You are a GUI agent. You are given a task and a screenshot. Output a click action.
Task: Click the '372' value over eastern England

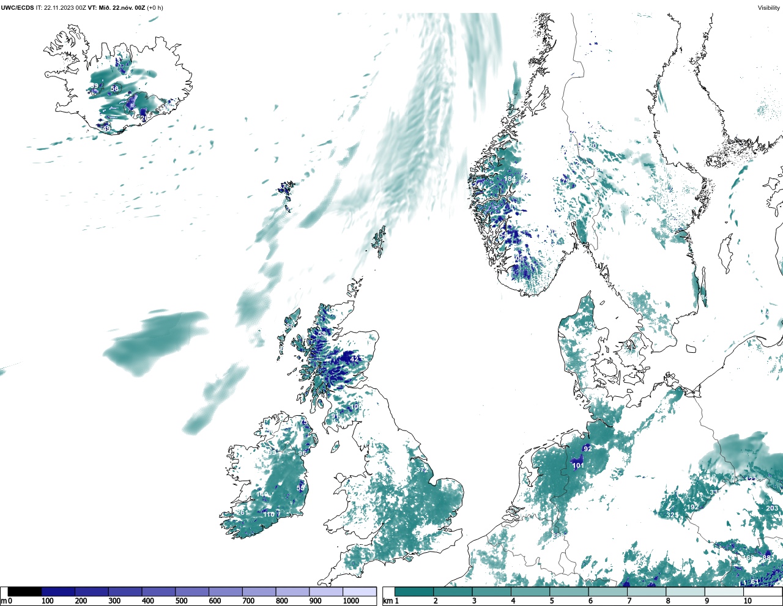pyautogui.click(x=421, y=470)
